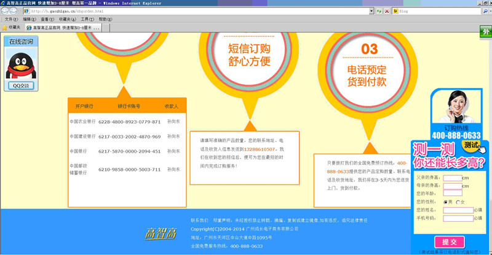Screen dimensions: 492x255
Task: Select the 男 gender radio button
Action: pos(445,202)
